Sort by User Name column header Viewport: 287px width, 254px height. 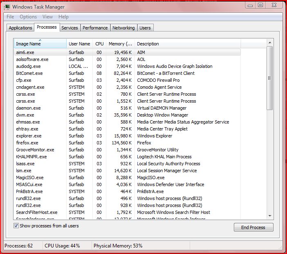[79, 44]
